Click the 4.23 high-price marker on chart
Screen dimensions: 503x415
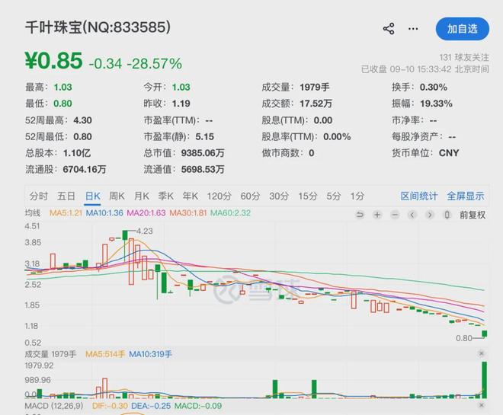[145, 231]
